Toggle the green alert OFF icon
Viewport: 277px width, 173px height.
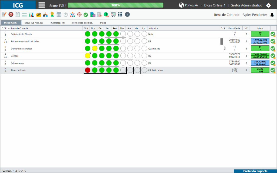(106, 15)
